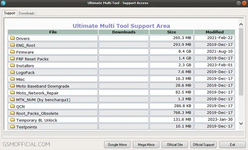Click the 82.5 MB size cell
248x150 pixels.
tap(171, 92)
